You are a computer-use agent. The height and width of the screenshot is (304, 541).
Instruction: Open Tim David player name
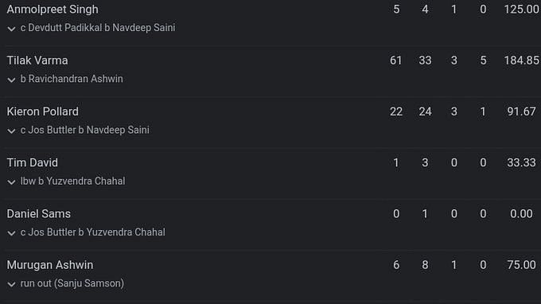tap(33, 162)
